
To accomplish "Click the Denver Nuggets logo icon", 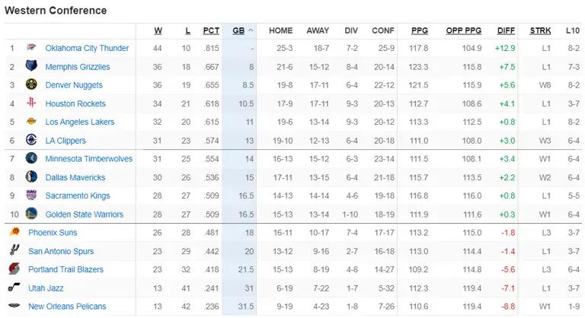I will pos(31,84).
